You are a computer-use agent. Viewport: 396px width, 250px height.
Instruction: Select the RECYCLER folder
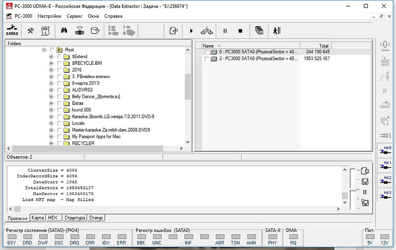pyautogui.click(x=83, y=143)
